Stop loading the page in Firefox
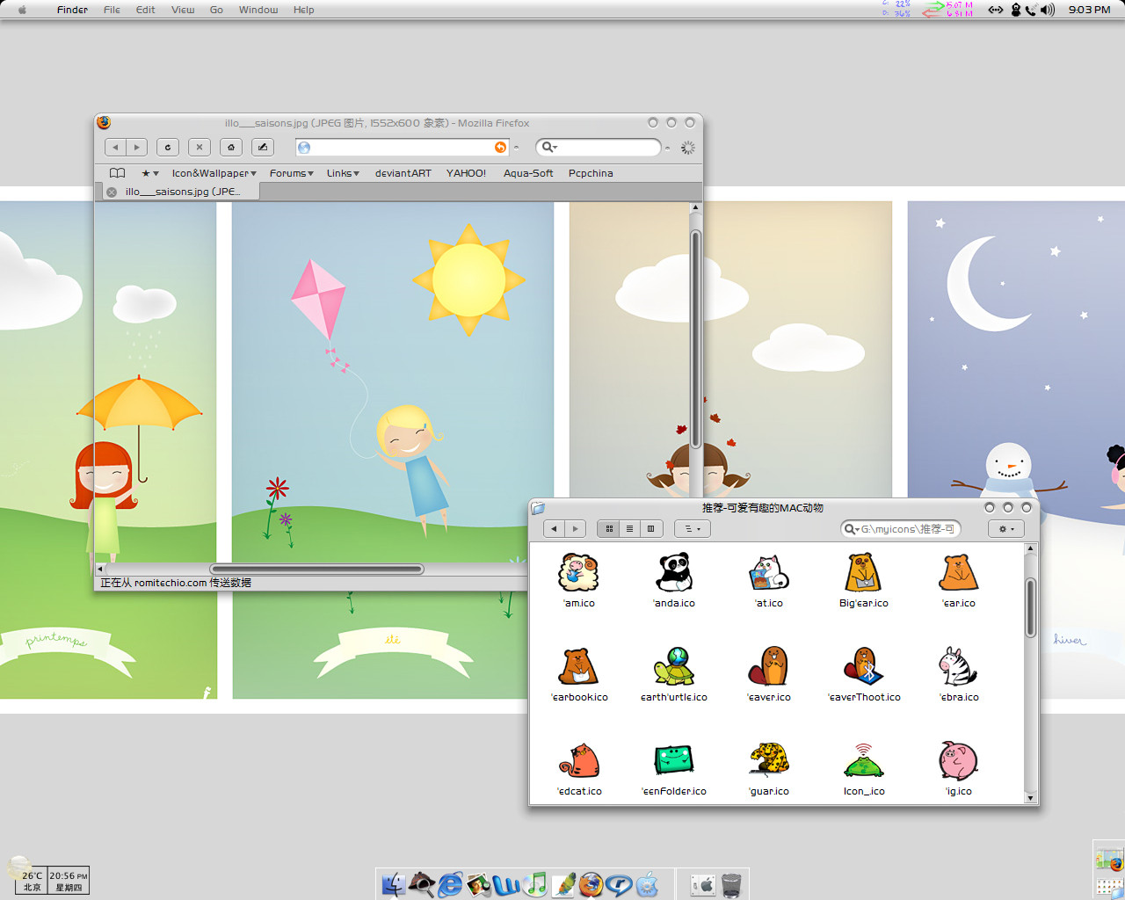This screenshot has height=900, width=1125. 200,148
